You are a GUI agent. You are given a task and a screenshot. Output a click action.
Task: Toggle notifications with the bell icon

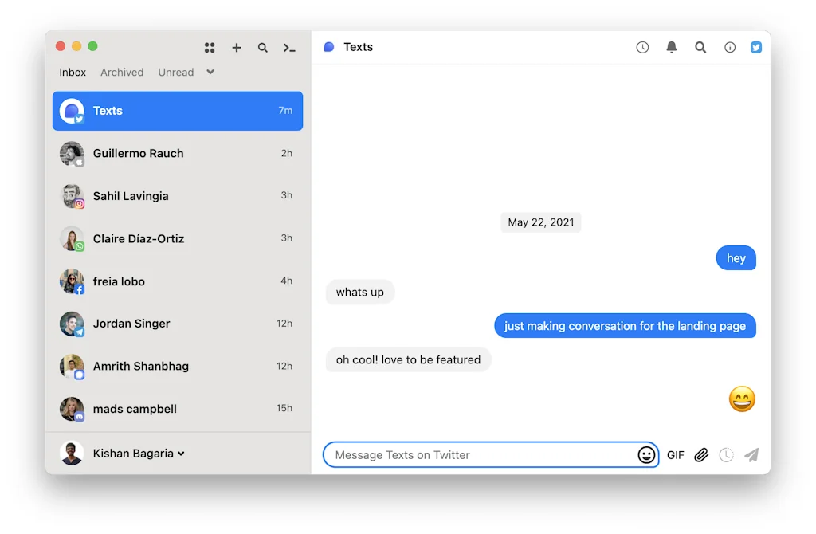click(671, 47)
